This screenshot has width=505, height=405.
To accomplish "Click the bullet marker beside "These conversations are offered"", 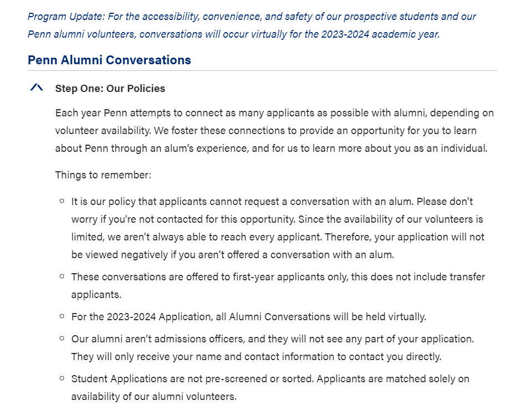I will tap(62, 276).
